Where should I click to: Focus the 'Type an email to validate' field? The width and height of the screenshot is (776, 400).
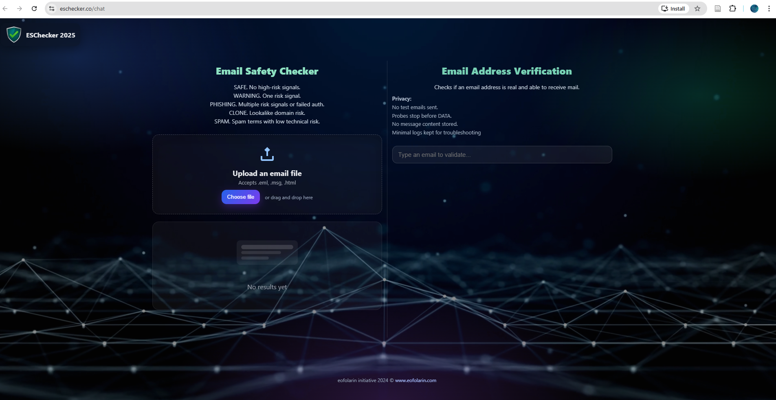pyautogui.click(x=502, y=155)
